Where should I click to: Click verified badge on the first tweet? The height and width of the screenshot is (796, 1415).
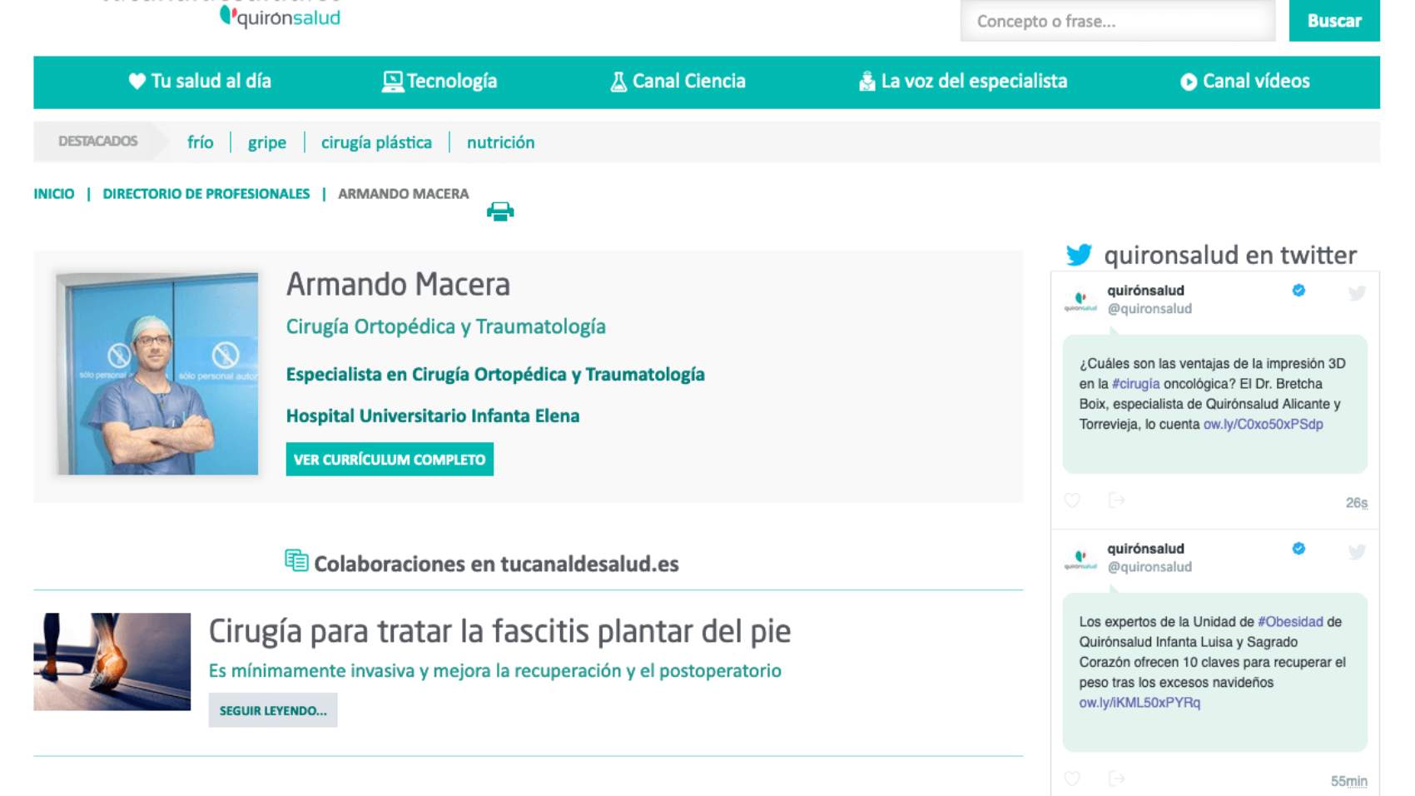coord(1298,291)
